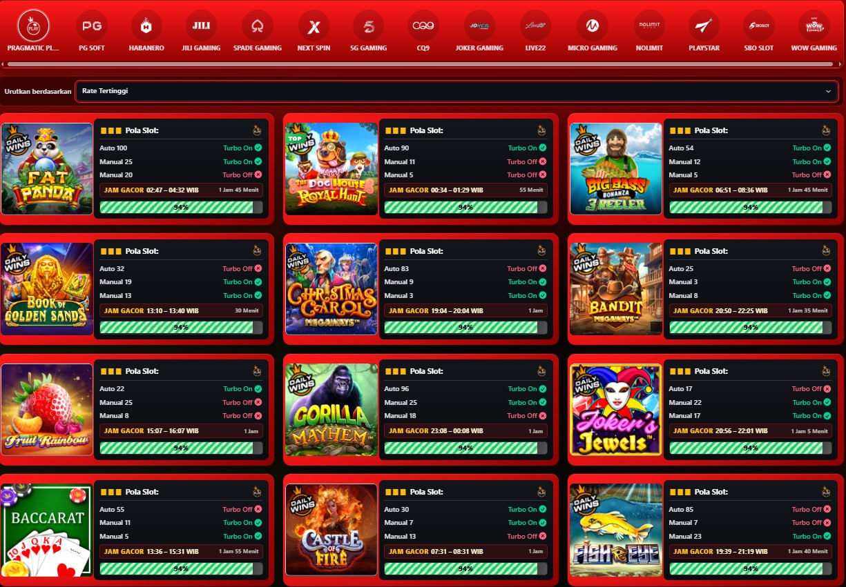
Task: Click Turbo On check for Christmas Carol Manual 9
Action: [x=543, y=281]
